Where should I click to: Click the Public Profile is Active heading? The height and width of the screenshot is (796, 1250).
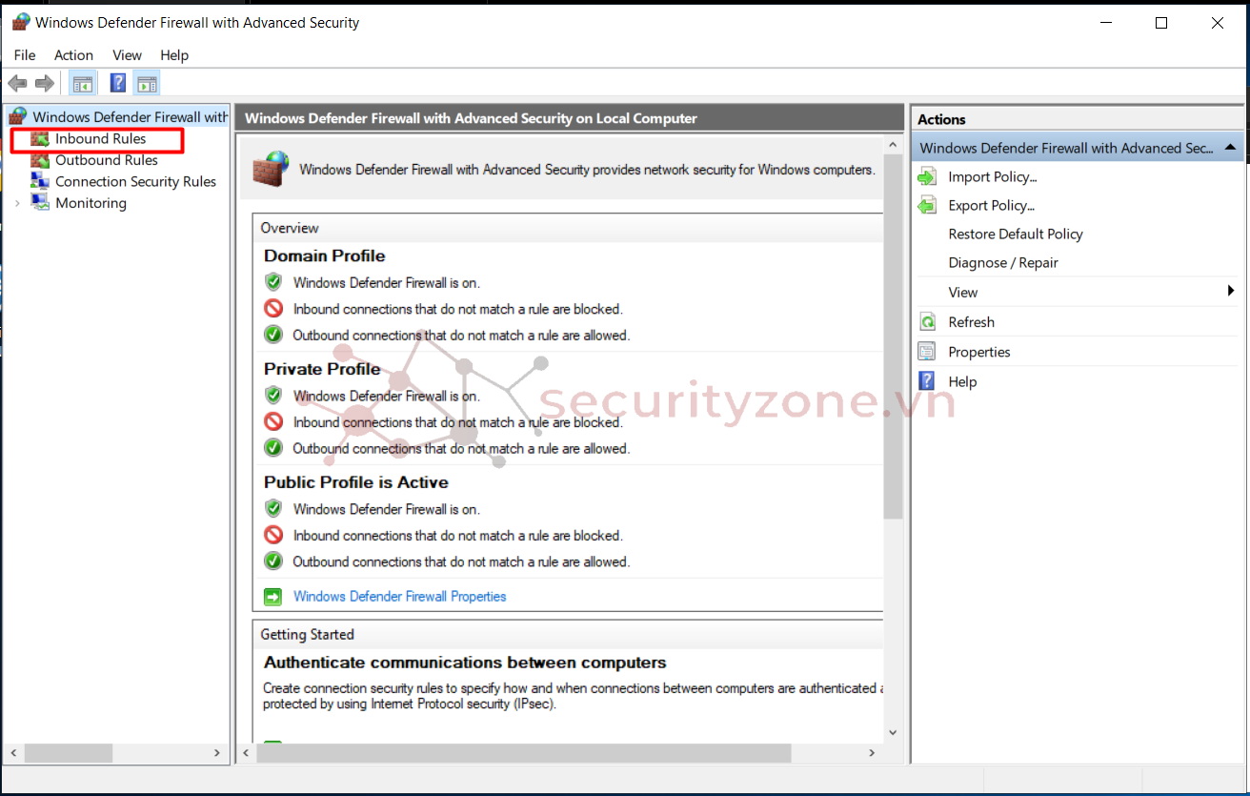click(356, 482)
